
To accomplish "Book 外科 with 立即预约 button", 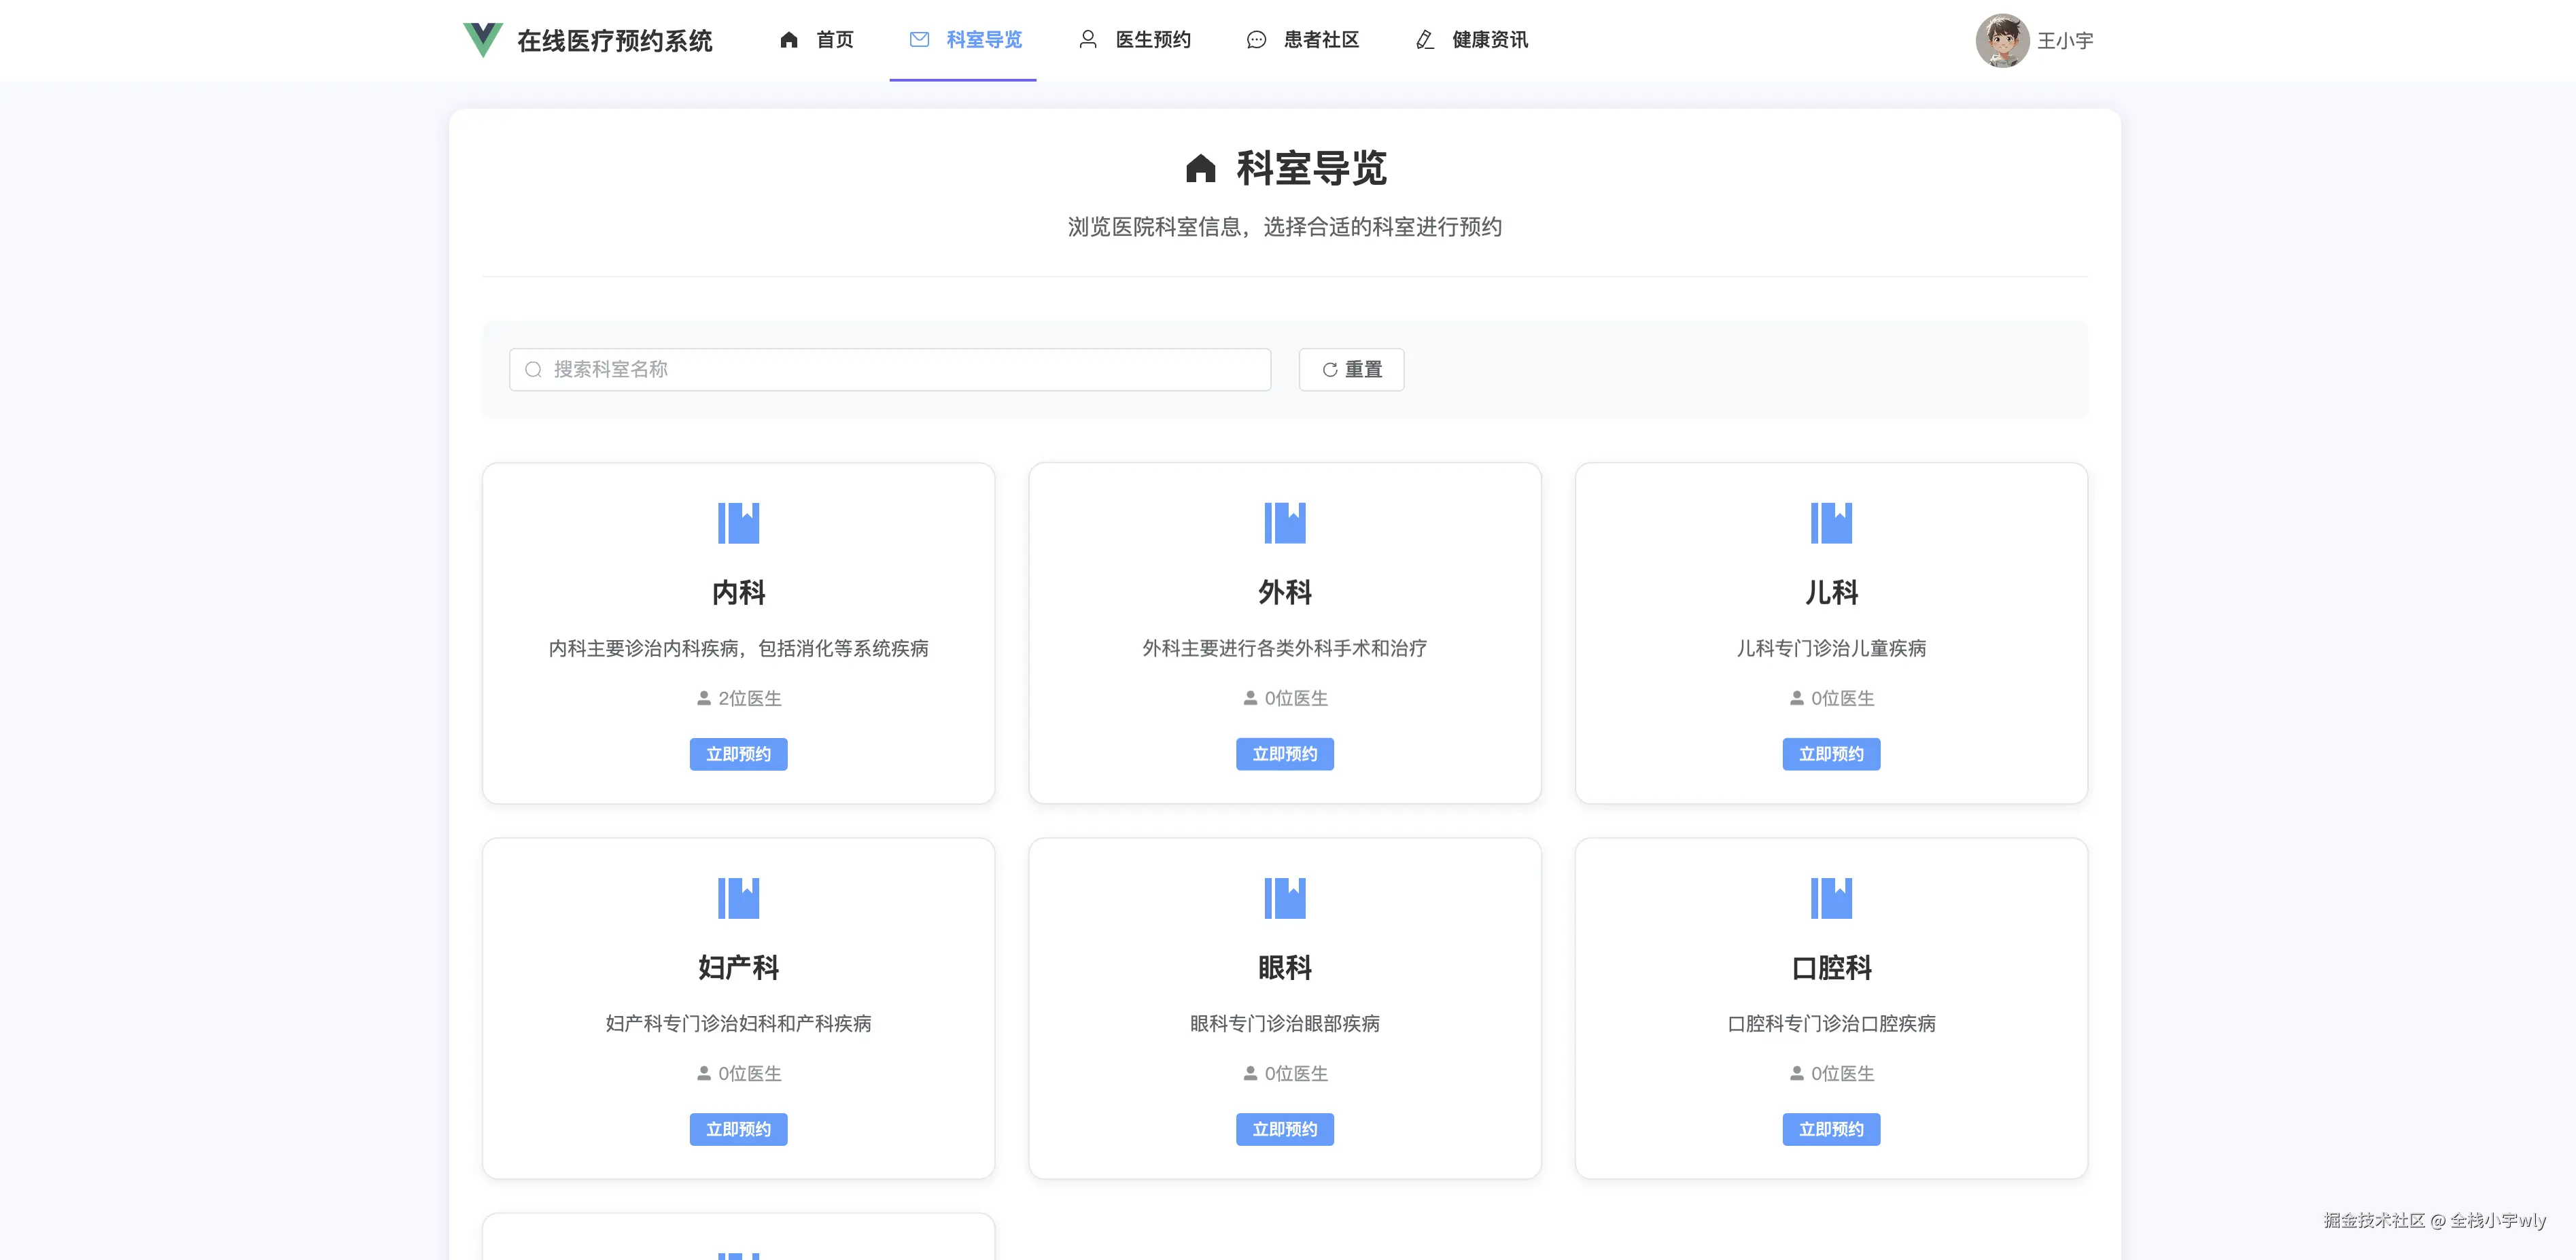I will (1285, 754).
